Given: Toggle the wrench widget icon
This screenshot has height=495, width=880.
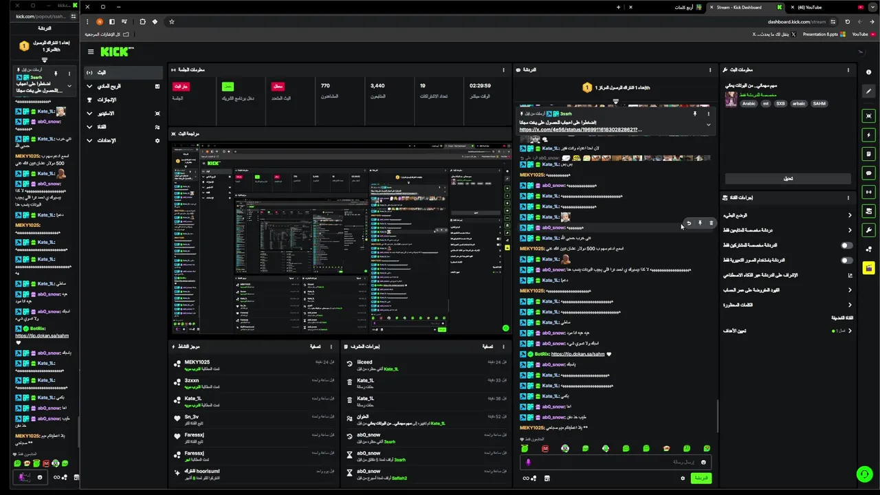Looking at the screenshot, I should click(869, 230).
